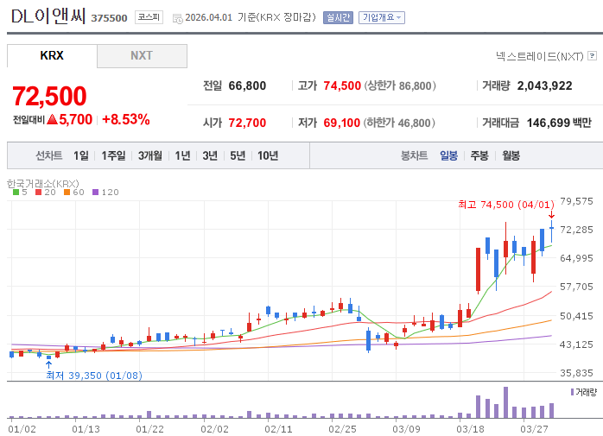Open the 넥스트레이드(NXT) link
603x436 pixels.
[x=539, y=56]
